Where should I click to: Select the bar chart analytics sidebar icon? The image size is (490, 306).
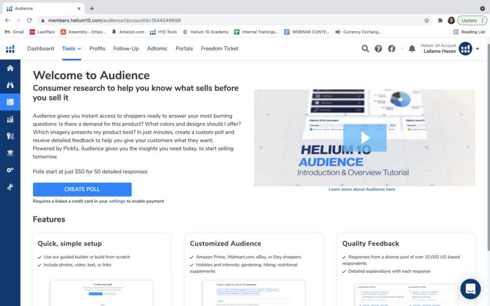point(10,119)
